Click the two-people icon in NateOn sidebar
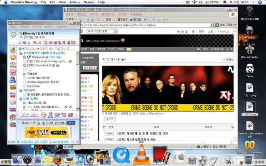Image resolution: width=266 pixels, height=166 pixels. click(13, 117)
